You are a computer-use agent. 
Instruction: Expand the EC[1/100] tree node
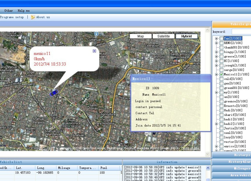(x=216, y=61)
